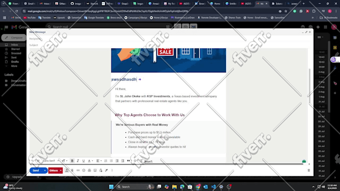Click the Search mail box

click(108, 27)
